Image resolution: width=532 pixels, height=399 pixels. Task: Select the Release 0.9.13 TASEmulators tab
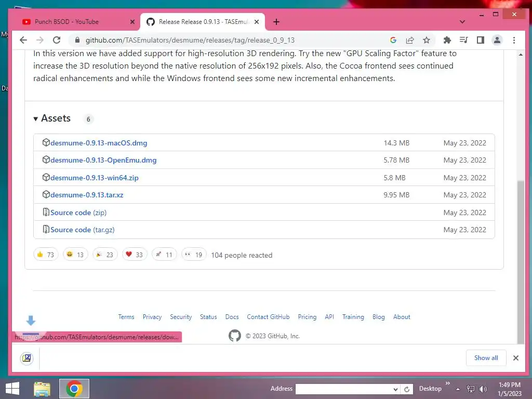pyautogui.click(x=204, y=22)
